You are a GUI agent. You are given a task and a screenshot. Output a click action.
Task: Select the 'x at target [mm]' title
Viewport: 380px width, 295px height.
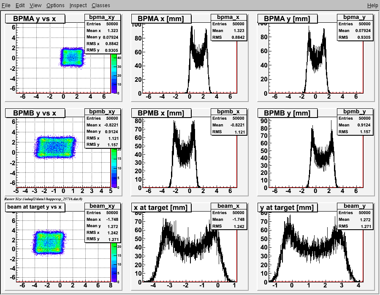coord(161,207)
